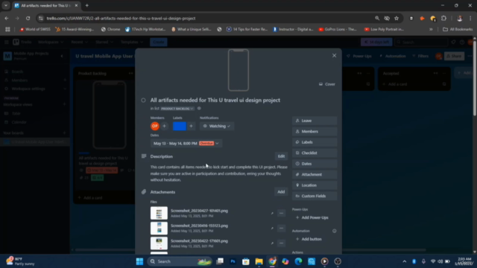Open Starred dropdown in Trello header
The height and width of the screenshot is (268, 477).
click(x=104, y=42)
